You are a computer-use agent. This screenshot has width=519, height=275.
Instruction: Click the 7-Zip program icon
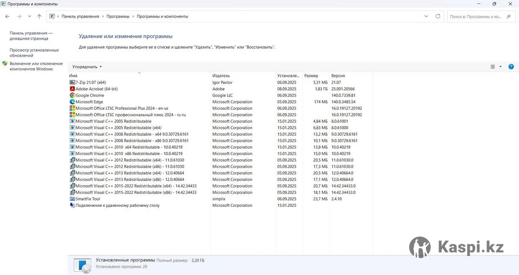[x=72, y=82]
